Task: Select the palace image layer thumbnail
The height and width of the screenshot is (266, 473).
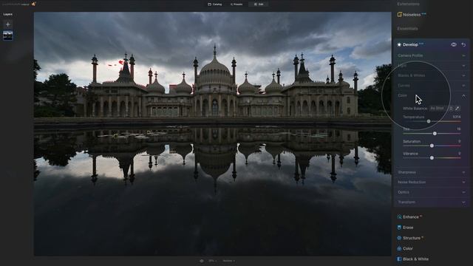Action: click(8, 35)
